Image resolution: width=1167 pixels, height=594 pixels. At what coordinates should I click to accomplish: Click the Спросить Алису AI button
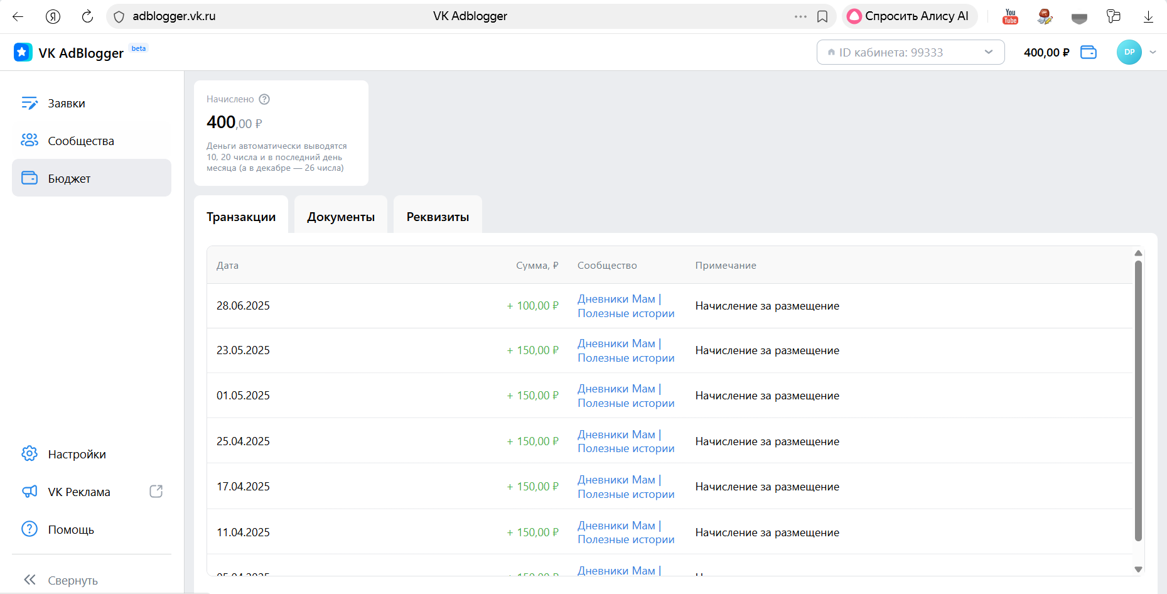pos(909,16)
